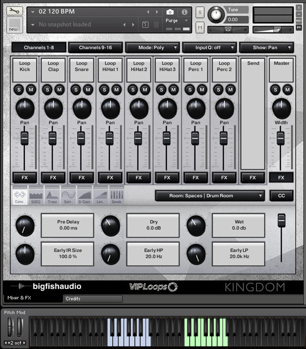Open FX for Loop Kick channel
This screenshot has width=306, height=349.
[x=25, y=178]
